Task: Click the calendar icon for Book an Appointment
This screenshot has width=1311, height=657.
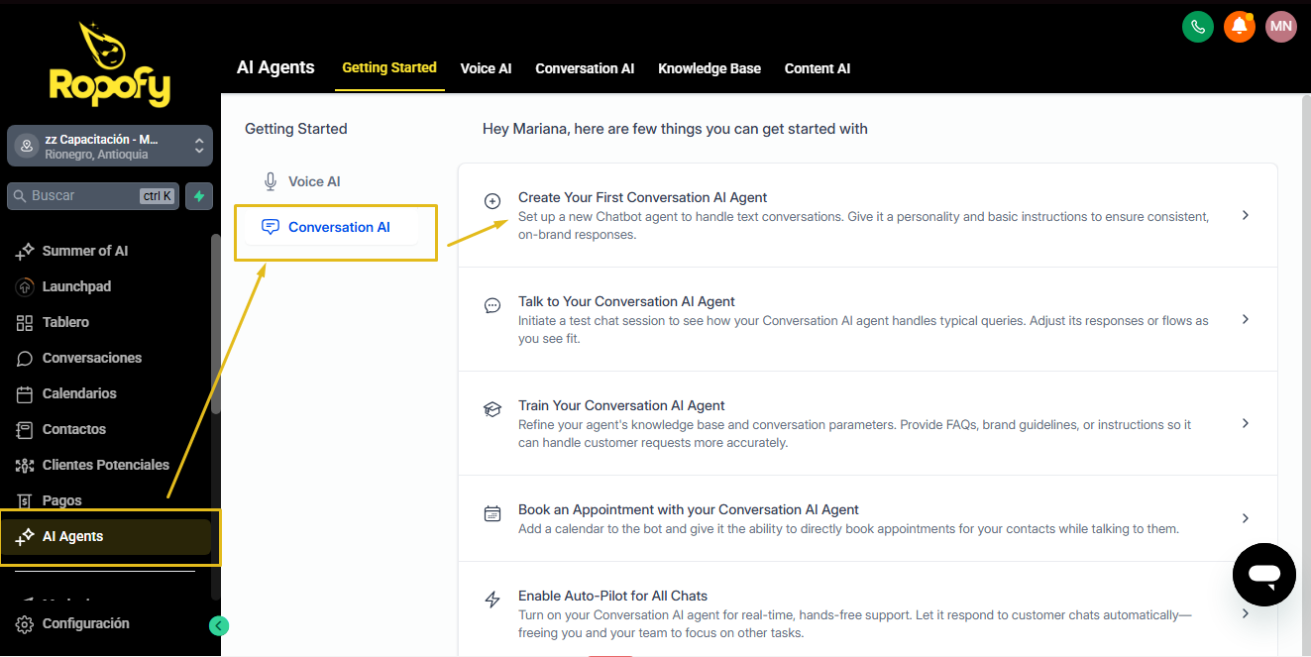Action: coord(492,513)
